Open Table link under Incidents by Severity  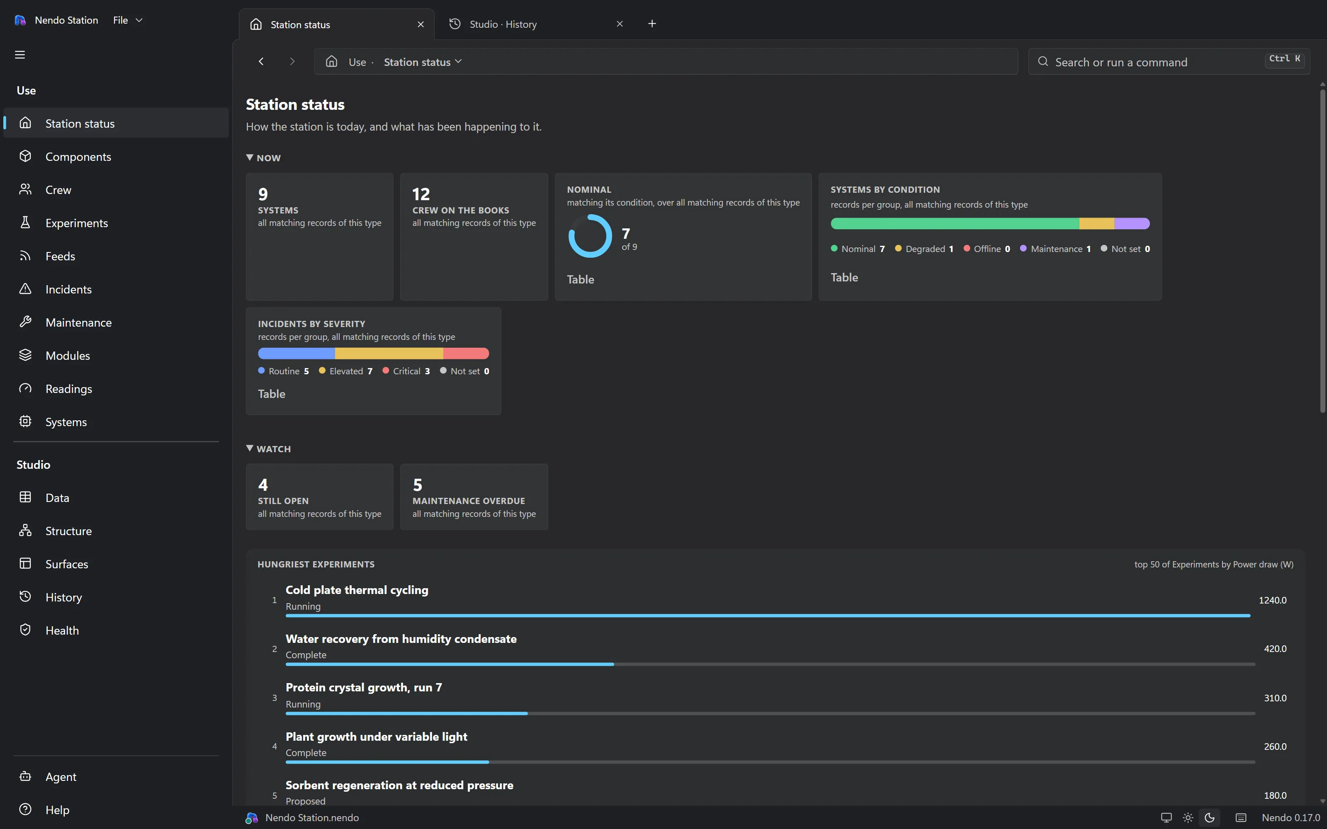pos(272,394)
